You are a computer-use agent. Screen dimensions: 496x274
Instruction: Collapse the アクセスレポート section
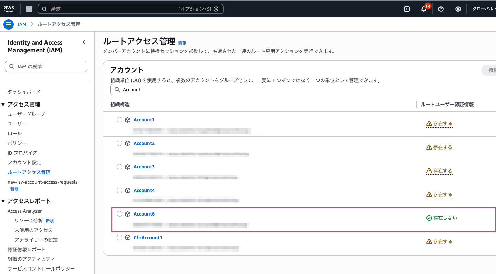(x=3, y=201)
